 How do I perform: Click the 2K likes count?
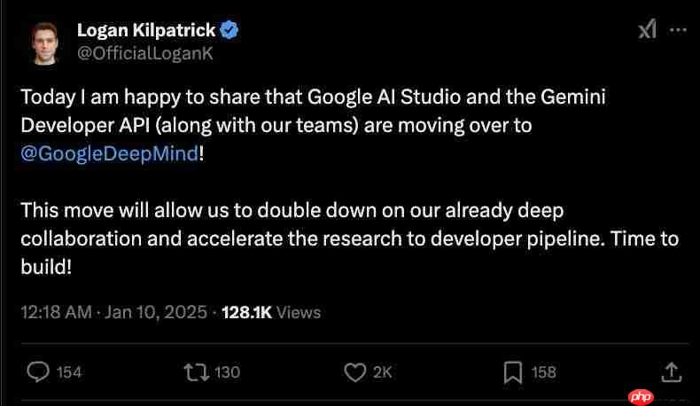[x=382, y=372]
